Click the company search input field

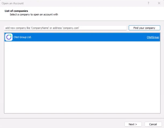pos(65,28)
